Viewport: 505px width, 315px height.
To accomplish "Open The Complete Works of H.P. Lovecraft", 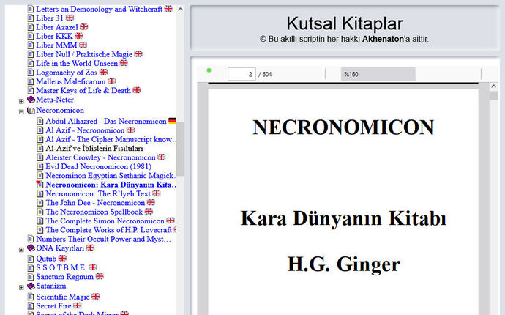I will click(x=109, y=229).
